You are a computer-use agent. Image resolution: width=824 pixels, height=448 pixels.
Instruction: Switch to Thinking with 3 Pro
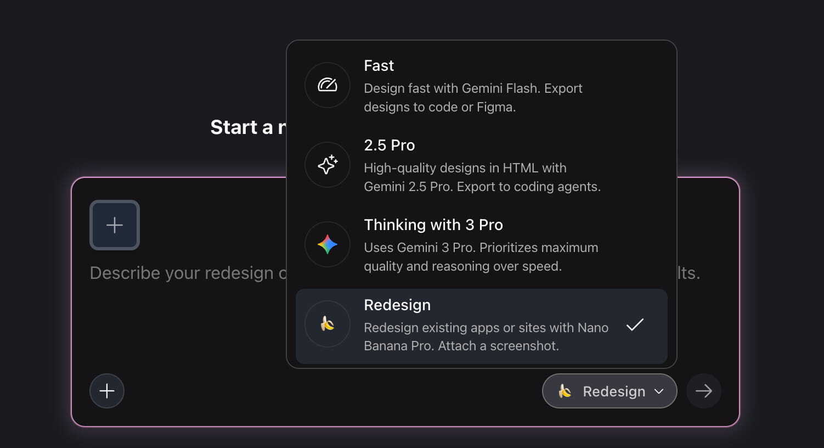tap(482, 244)
